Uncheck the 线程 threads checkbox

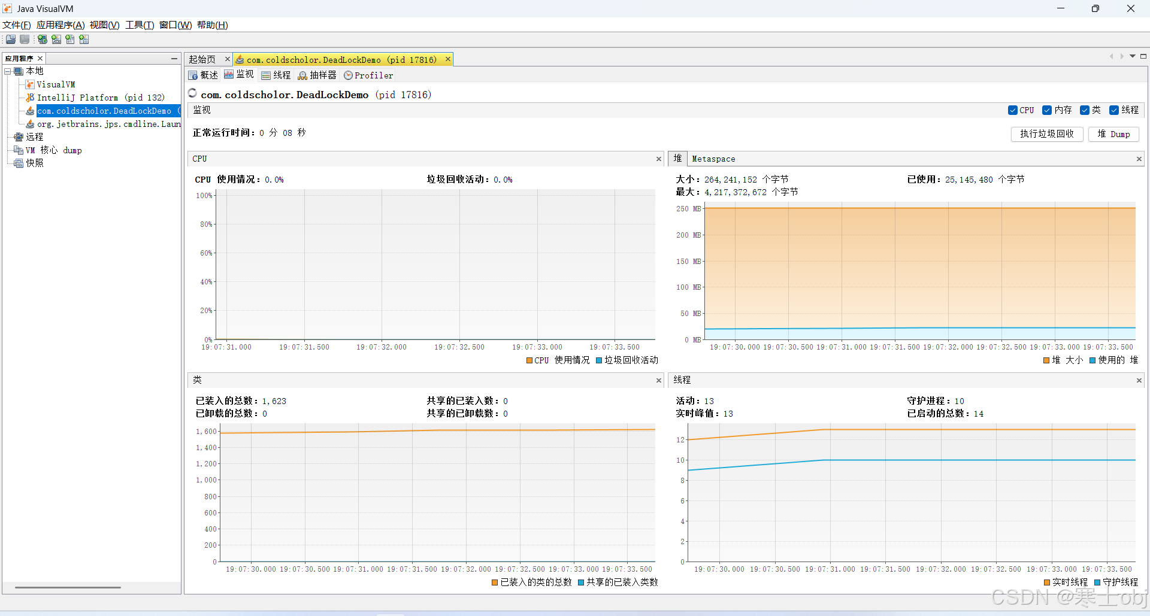coord(1114,110)
